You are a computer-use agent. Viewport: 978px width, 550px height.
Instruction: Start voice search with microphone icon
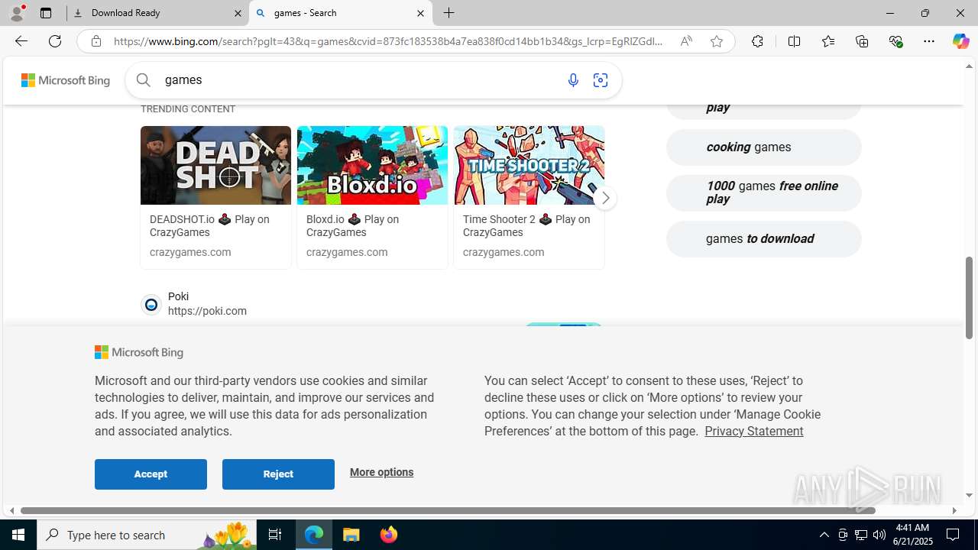pyautogui.click(x=573, y=80)
